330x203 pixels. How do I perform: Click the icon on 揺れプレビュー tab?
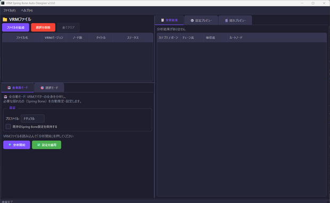click(226, 21)
